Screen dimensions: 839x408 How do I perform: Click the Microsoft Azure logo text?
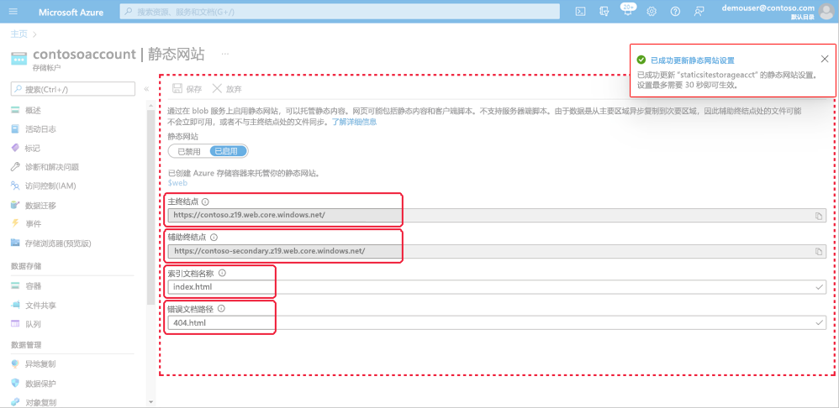71,12
